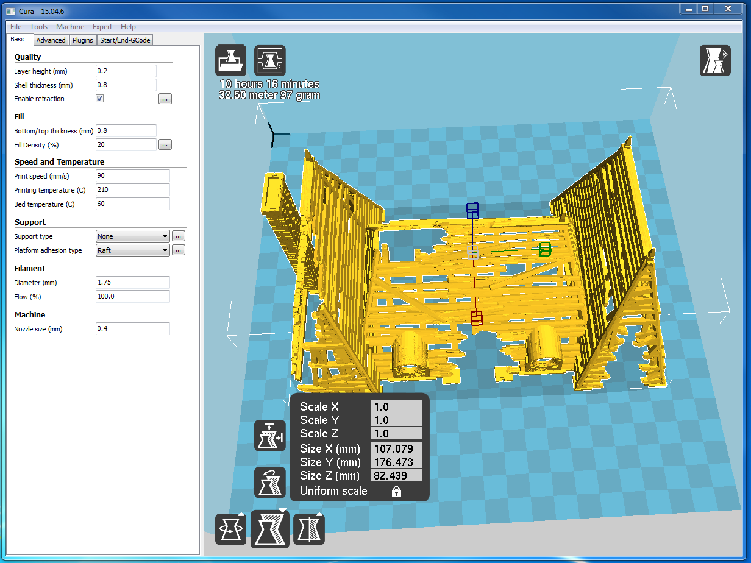This screenshot has height=563, width=751.
Task: Open the Expert menu
Action: pyautogui.click(x=102, y=27)
